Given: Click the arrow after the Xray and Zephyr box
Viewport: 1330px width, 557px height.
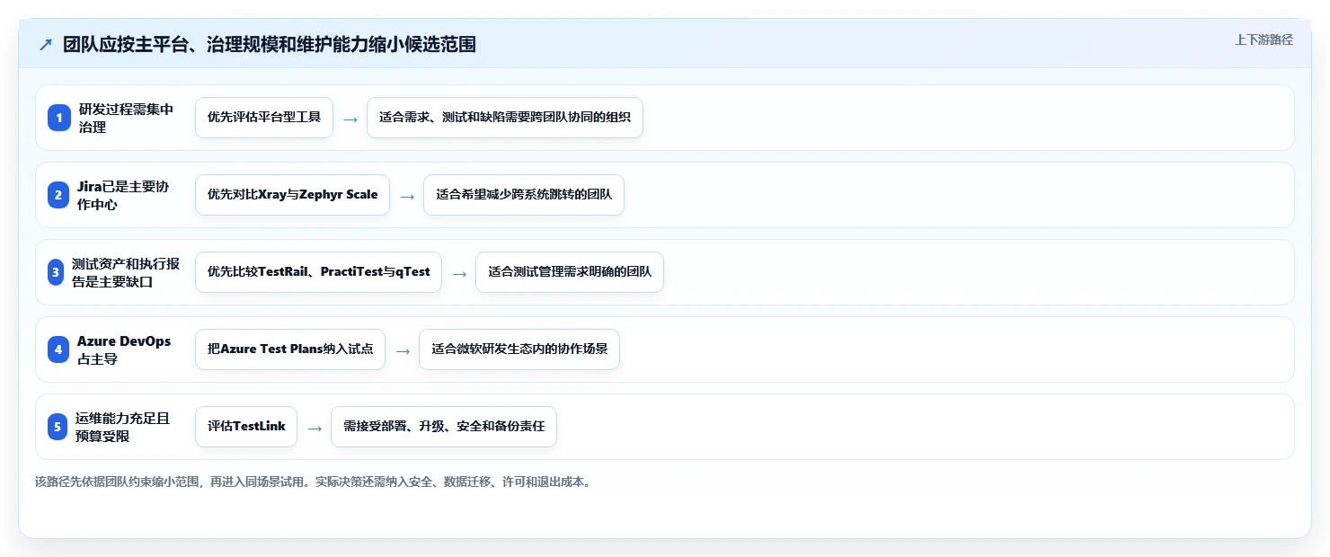Looking at the screenshot, I should coord(407,196).
